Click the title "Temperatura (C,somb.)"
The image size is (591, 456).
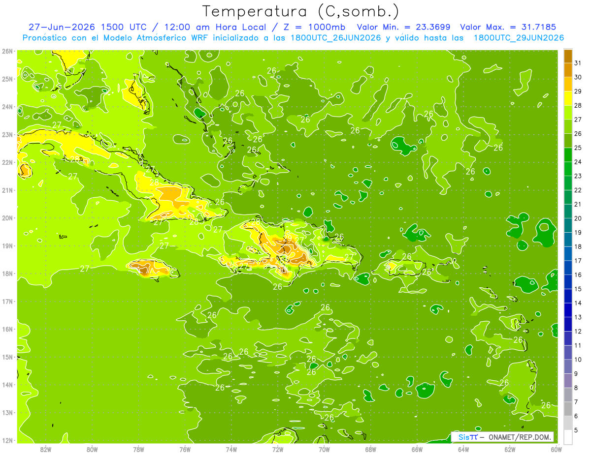tap(301, 11)
